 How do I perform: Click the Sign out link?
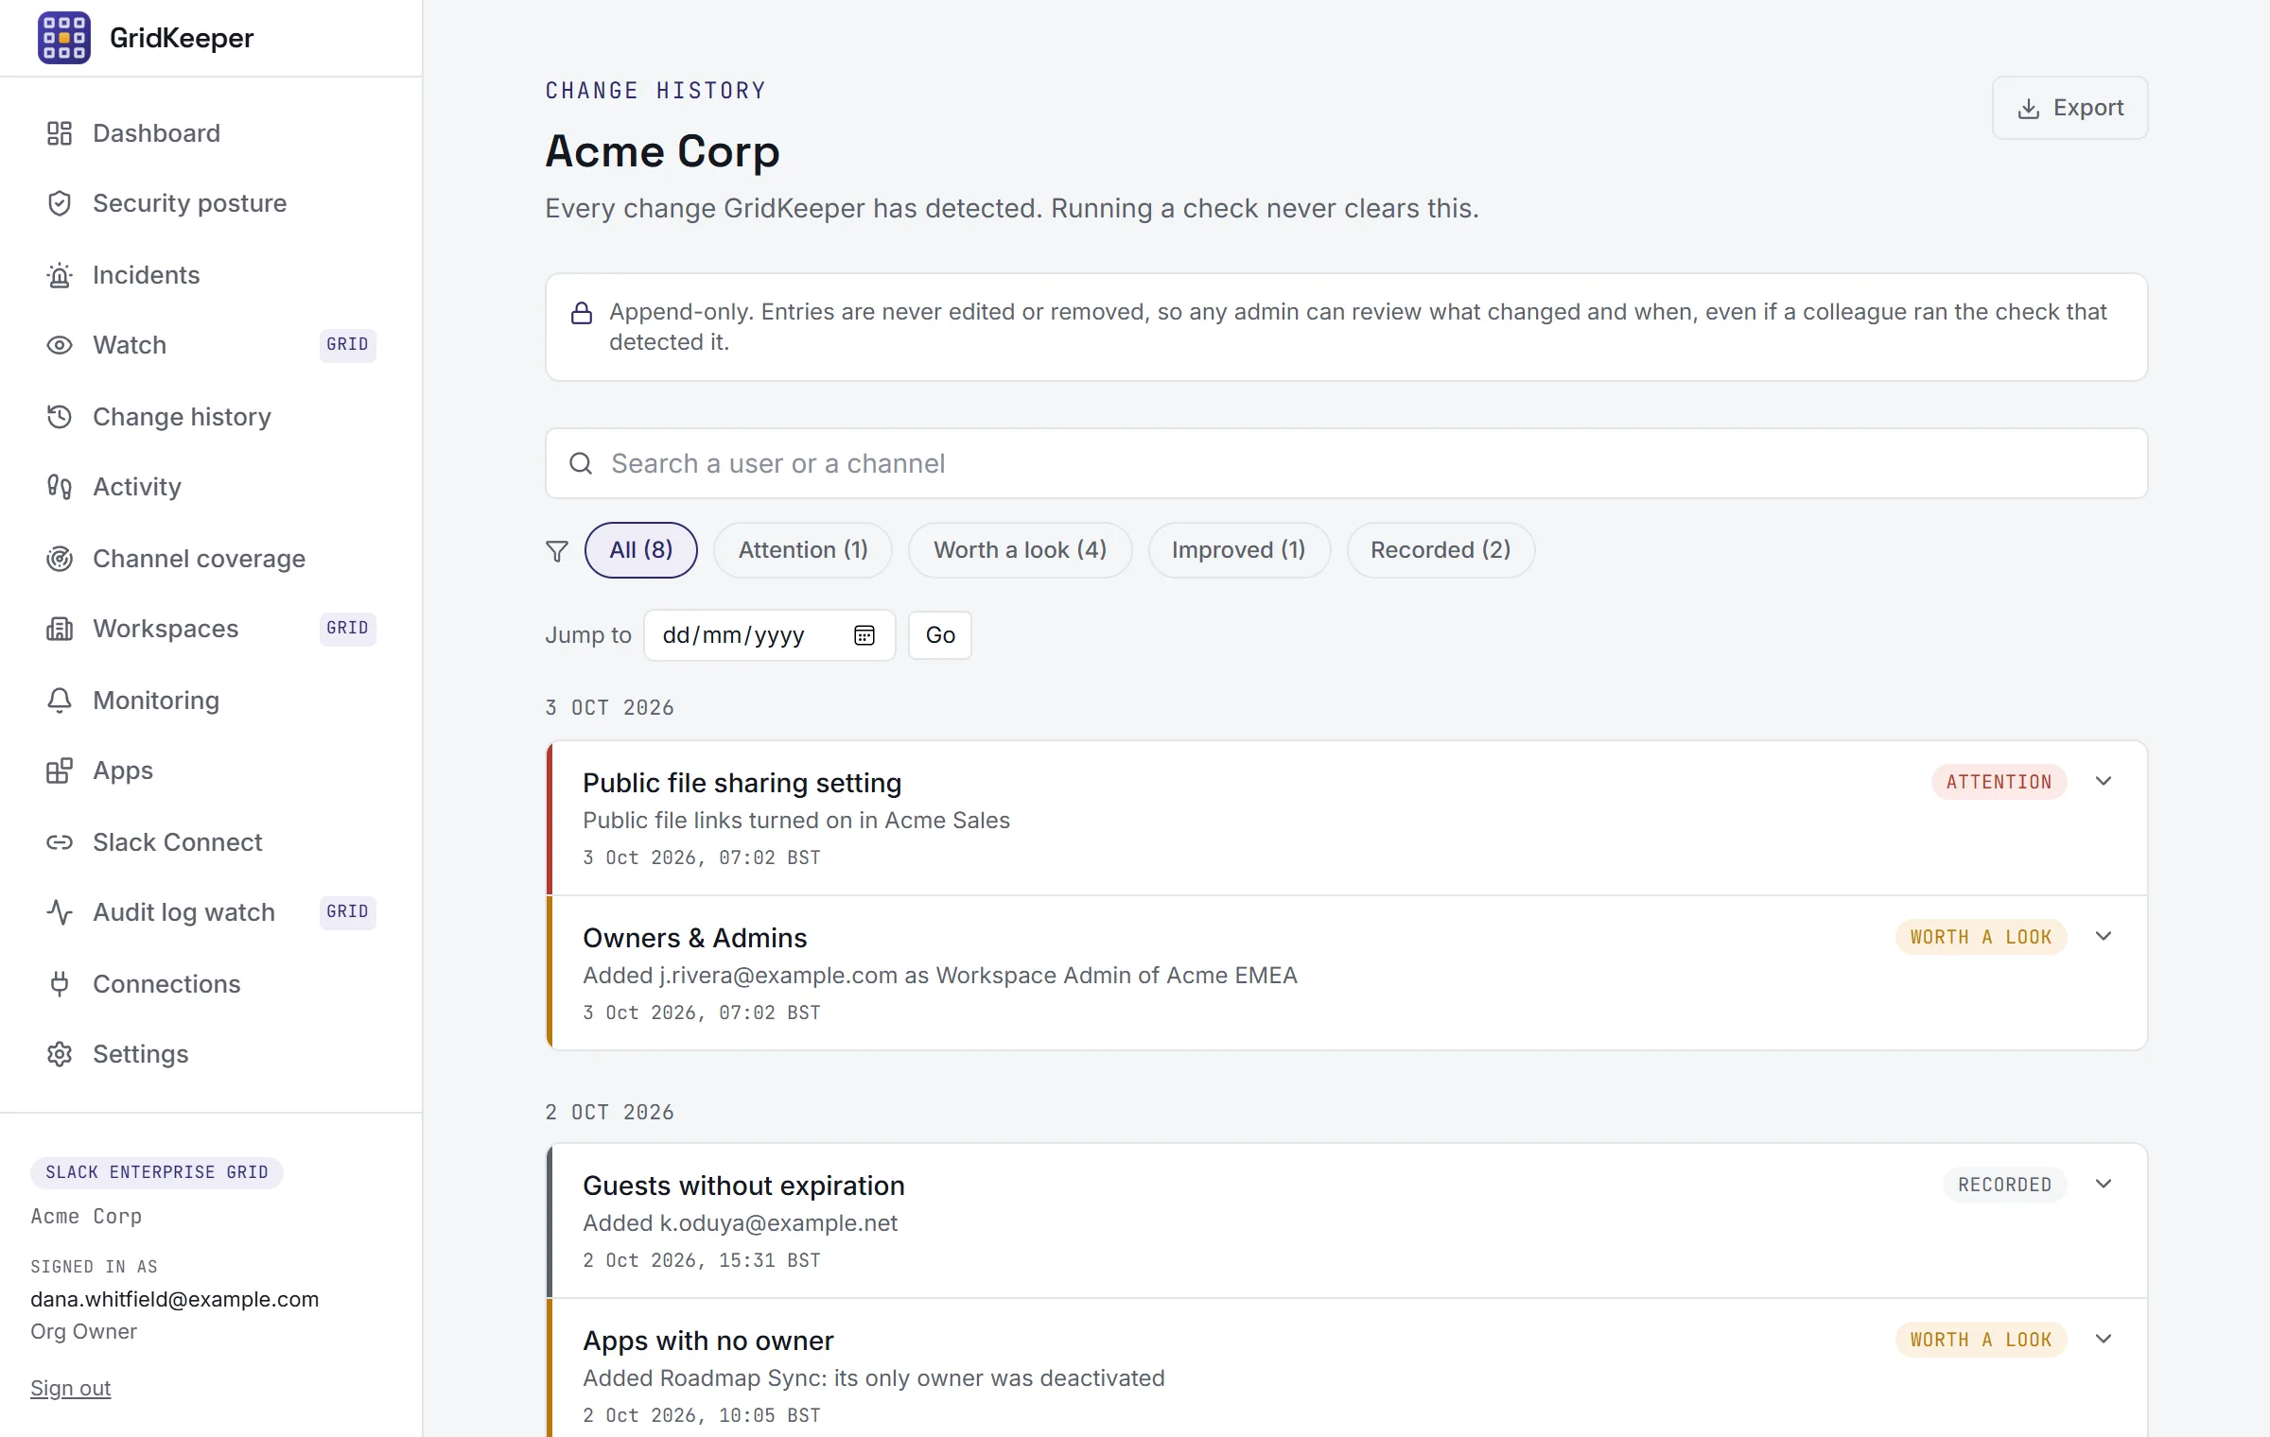click(x=70, y=1388)
